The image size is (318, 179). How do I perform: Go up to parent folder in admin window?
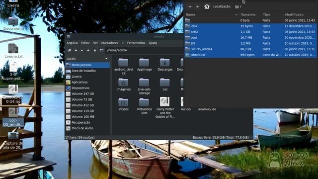95,50
